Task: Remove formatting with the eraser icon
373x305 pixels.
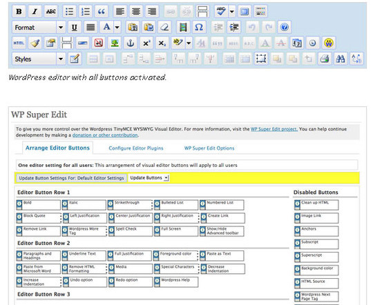Action: 164,28
